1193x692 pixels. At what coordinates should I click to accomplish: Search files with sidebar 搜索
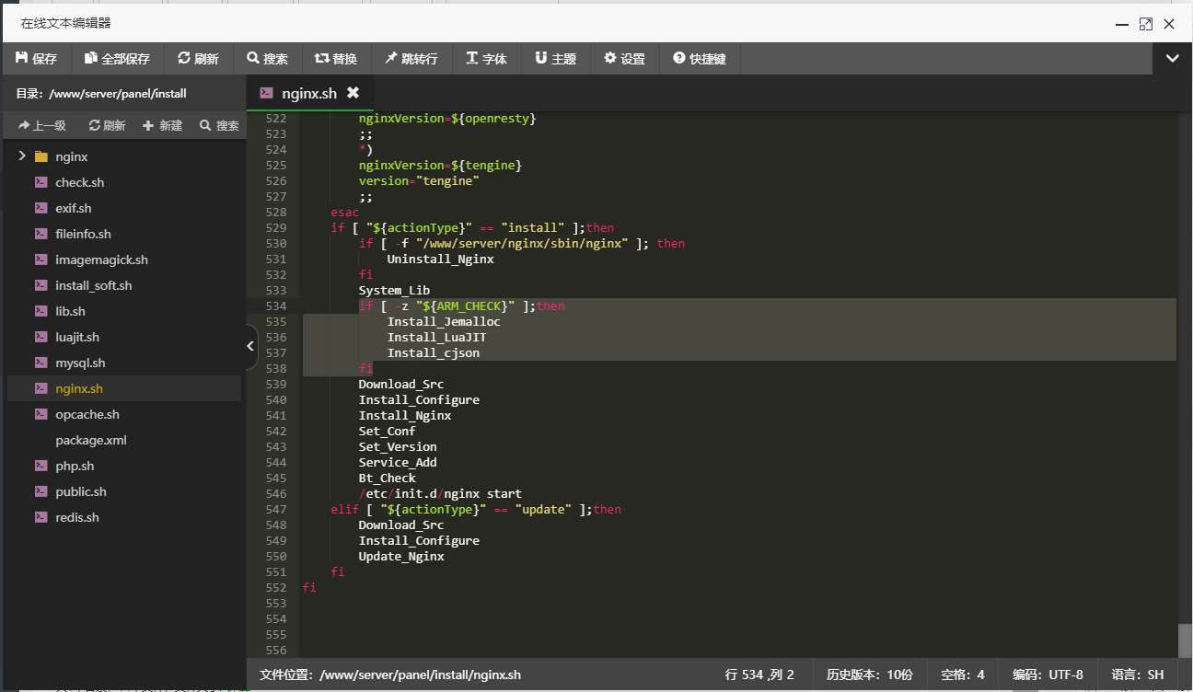pos(219,125)
